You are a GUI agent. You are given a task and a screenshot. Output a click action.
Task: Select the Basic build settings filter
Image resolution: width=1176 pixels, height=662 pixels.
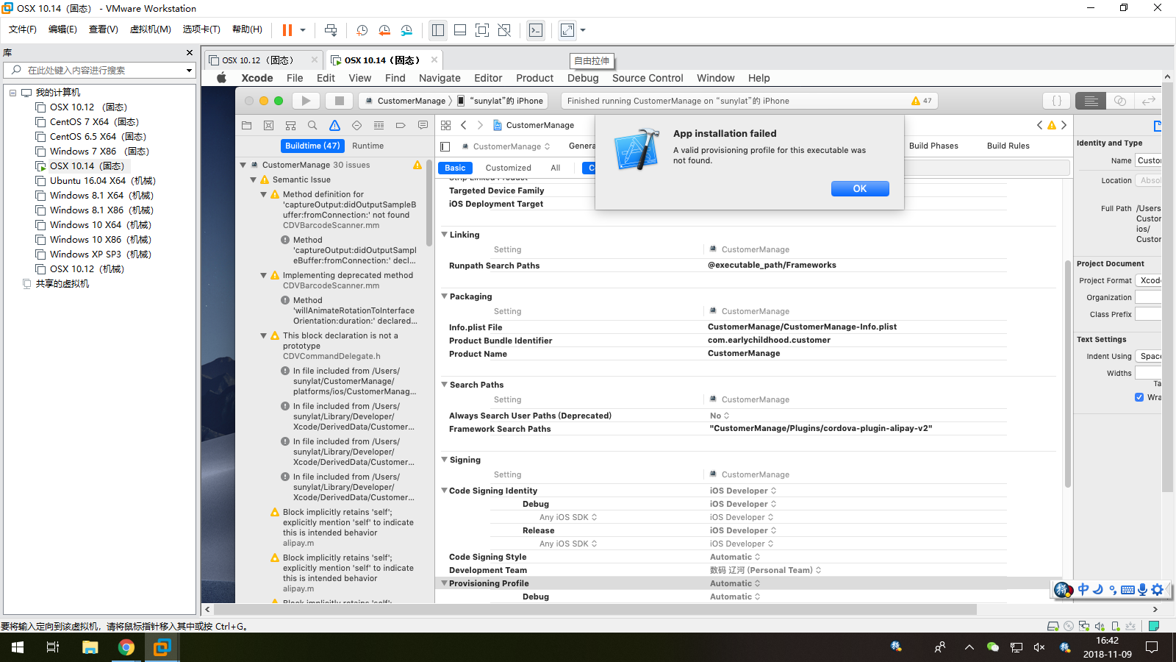pos(455,168)
